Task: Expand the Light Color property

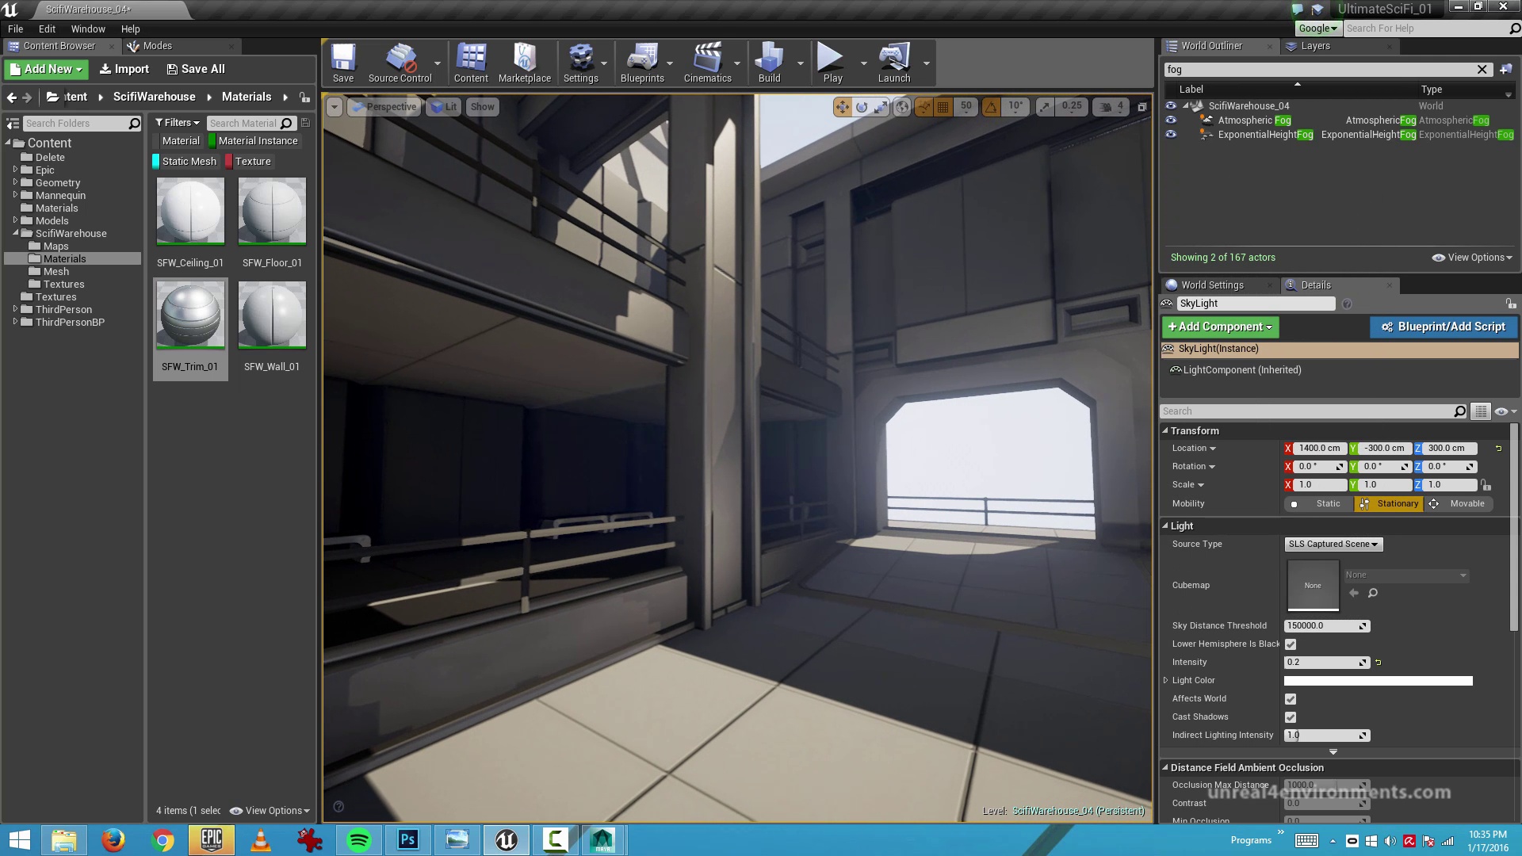Action: (1165, 681)
